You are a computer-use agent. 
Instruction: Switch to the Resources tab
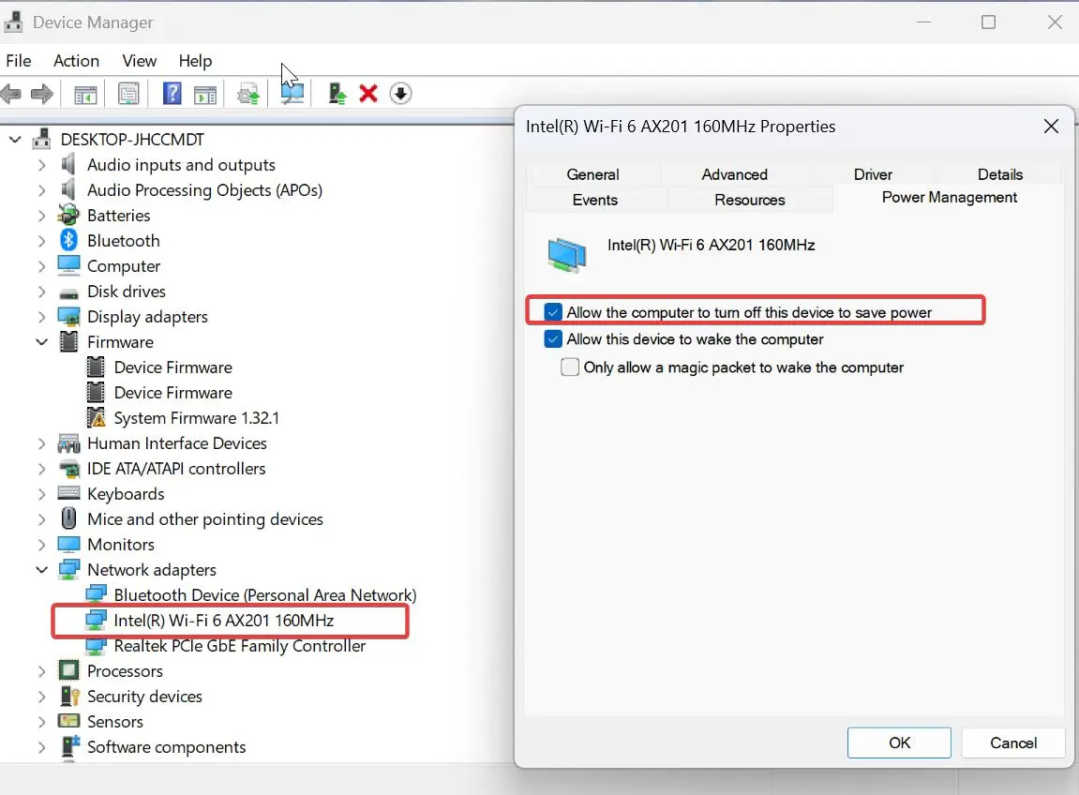pyautogui.click(x=749, y=200)
